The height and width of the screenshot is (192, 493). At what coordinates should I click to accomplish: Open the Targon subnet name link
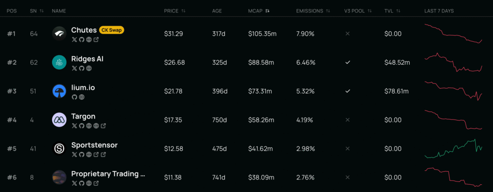coord(83,116)
